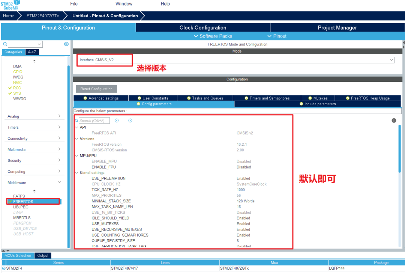Image resolution: width=405 pixels, height=273 pixels.
Task: Open FreeRTOS Heap Usage tab
Action: (368, 98)
